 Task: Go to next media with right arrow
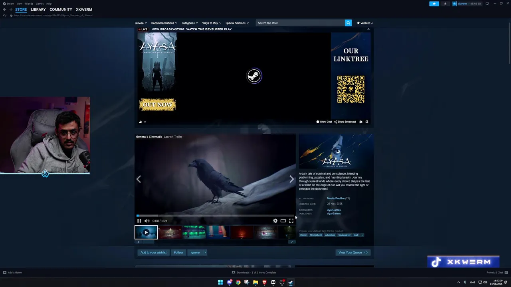tap(291, 179)
